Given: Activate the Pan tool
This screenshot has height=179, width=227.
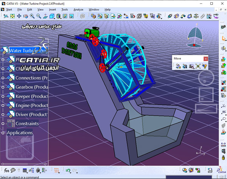Looking at the screenshot, I should tap(19, 16).
